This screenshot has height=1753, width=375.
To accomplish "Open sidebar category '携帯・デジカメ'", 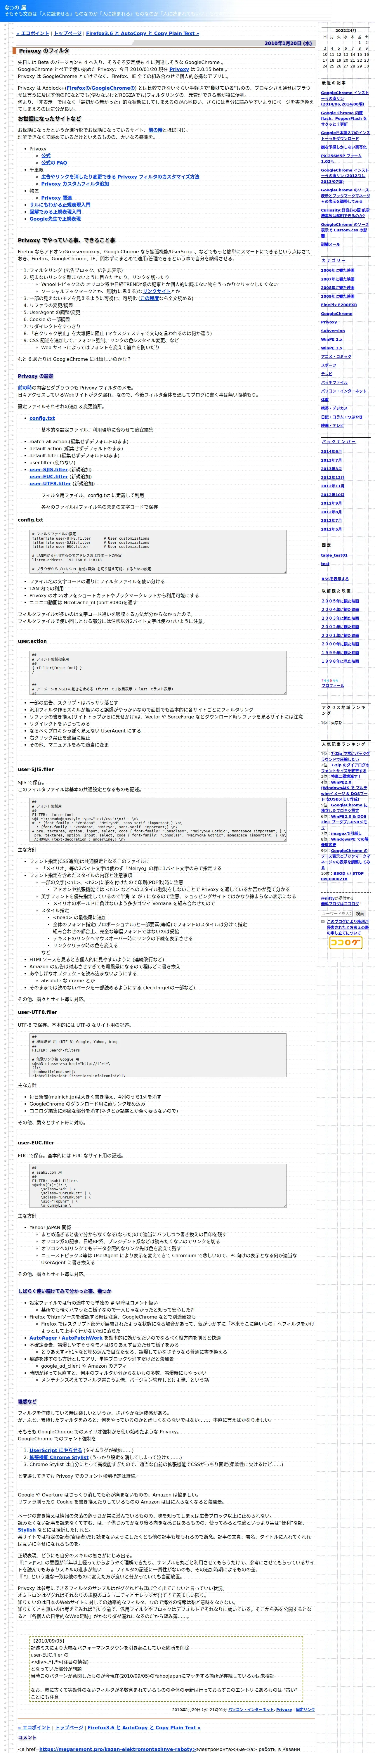I will [x=334, y=408].
